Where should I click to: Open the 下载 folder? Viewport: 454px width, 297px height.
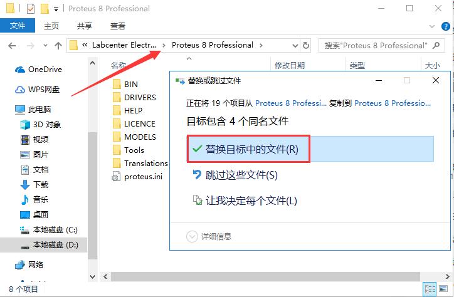point(34,184)
